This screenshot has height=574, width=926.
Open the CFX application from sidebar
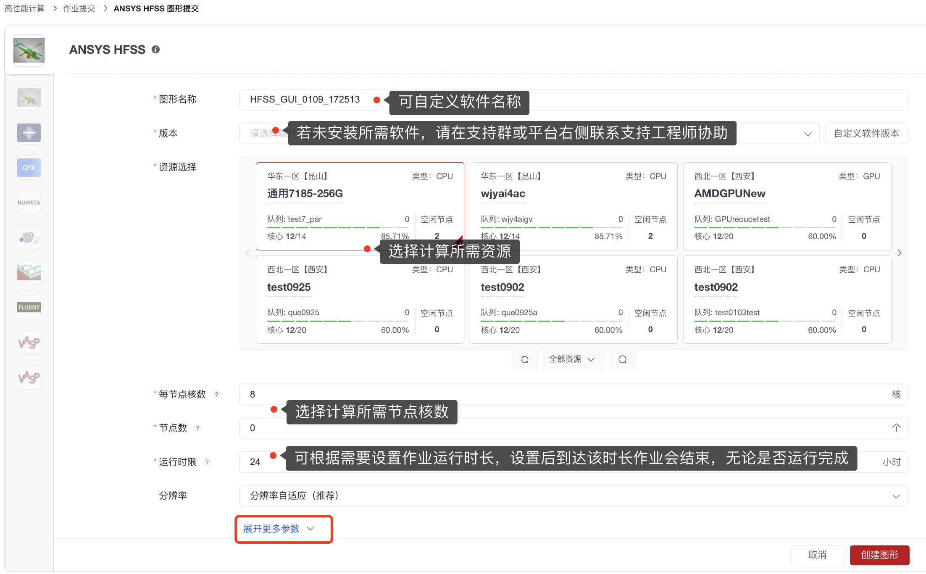click(x=29, y=168)
